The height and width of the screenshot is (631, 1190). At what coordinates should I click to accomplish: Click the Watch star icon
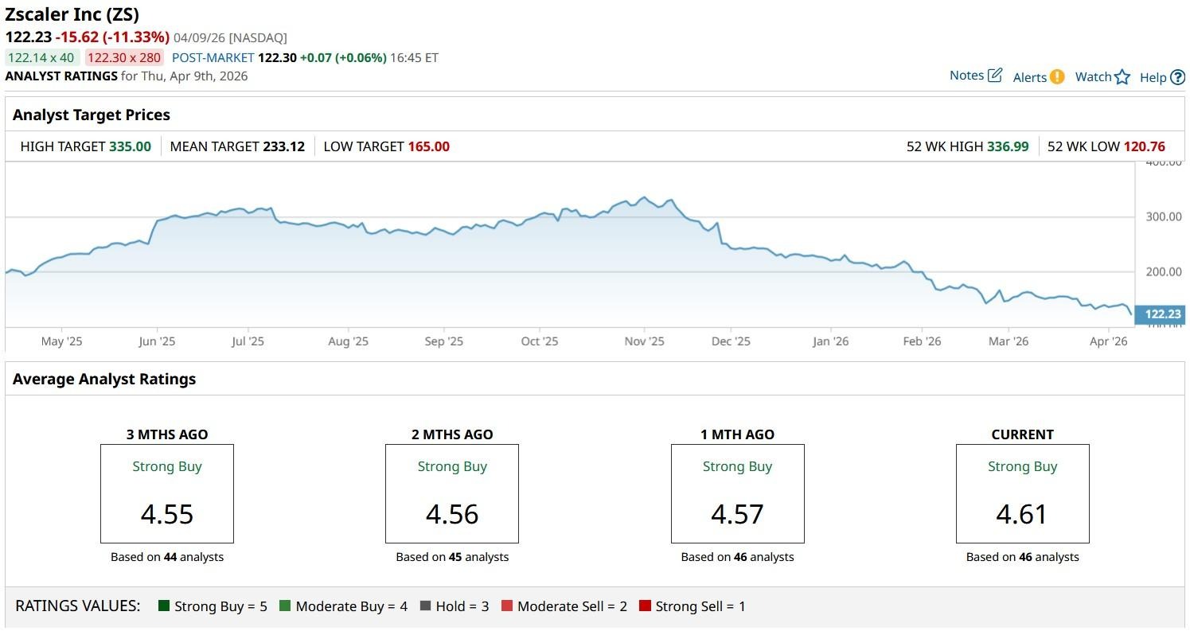click(x=1122, y=77)
